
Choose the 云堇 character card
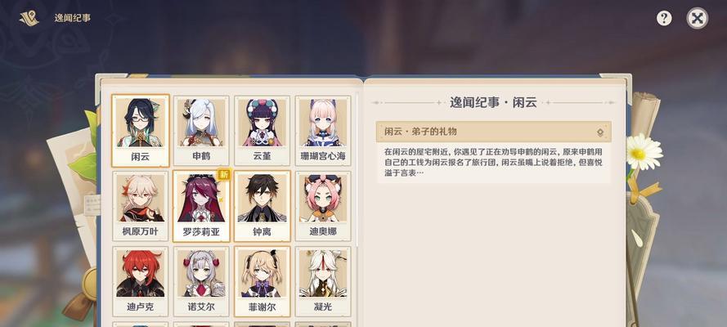coord(262,131)
